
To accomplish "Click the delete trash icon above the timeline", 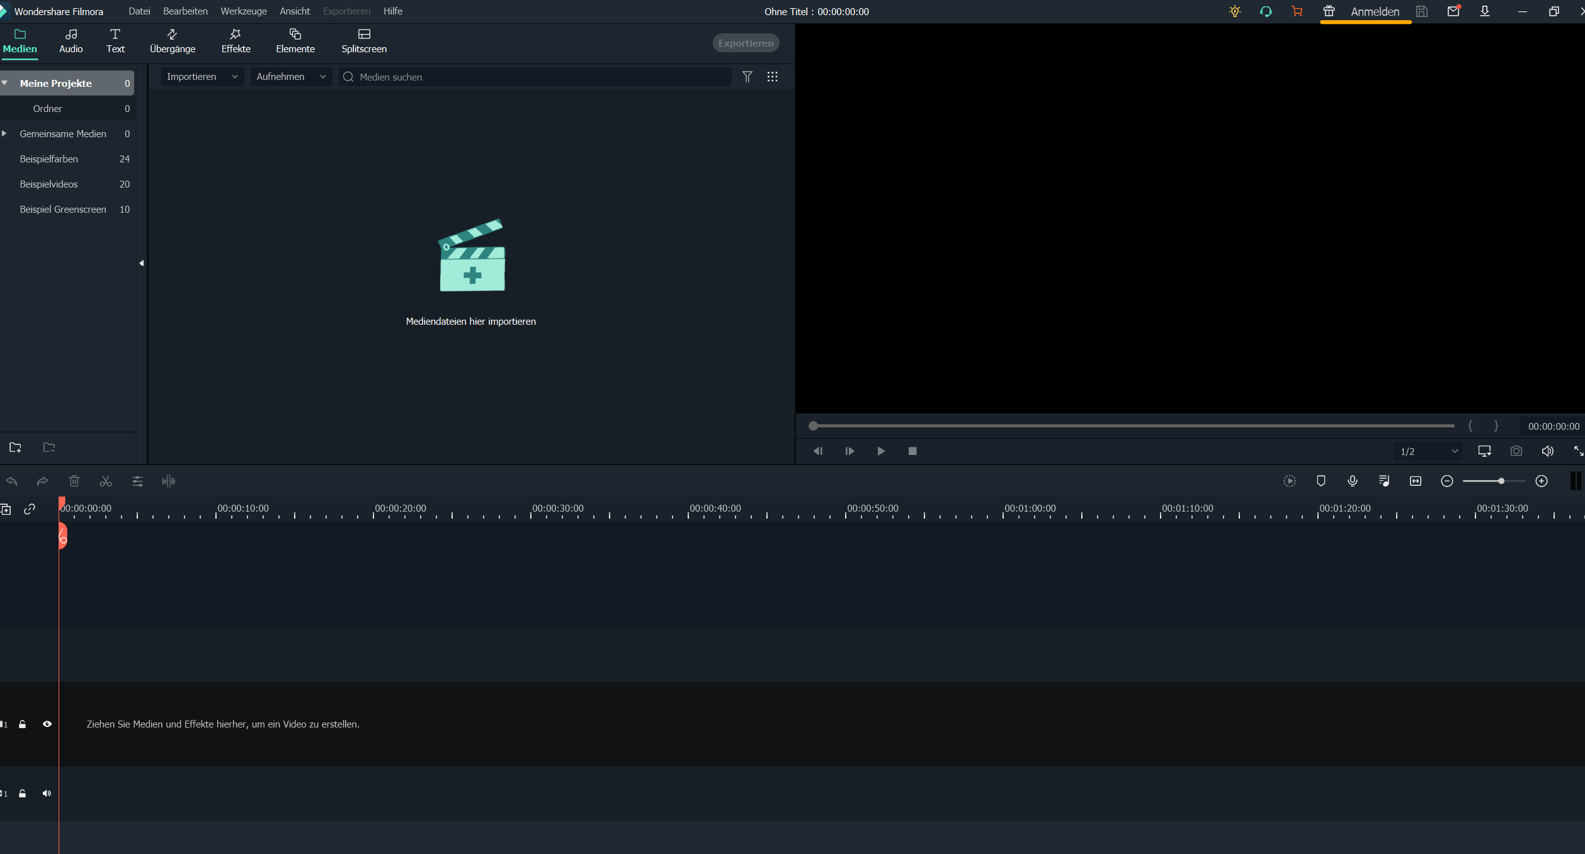I will 74,481.
